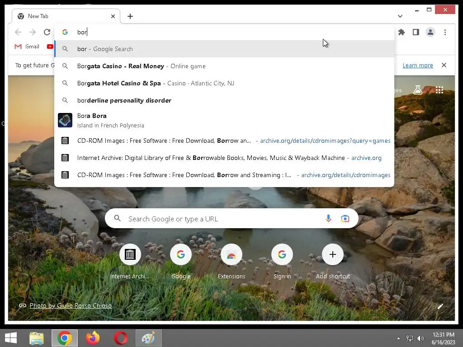This screenshot has width=463, height=347.
Task: Click the Bora Bora thumbnail image
Action: pos(65,120)
